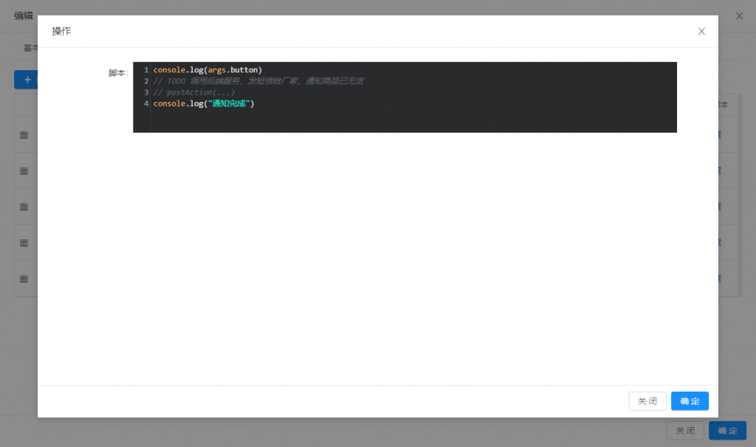This screenshot has height=447, width=756.
Task: Close the 操作 dialog with the X icon
Action: (x=701, y=31)
